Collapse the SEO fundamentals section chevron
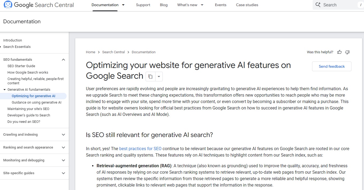364x190 pixels. [63, 60]
